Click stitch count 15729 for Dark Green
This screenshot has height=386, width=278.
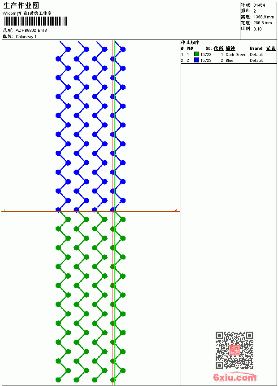(206, 54)
